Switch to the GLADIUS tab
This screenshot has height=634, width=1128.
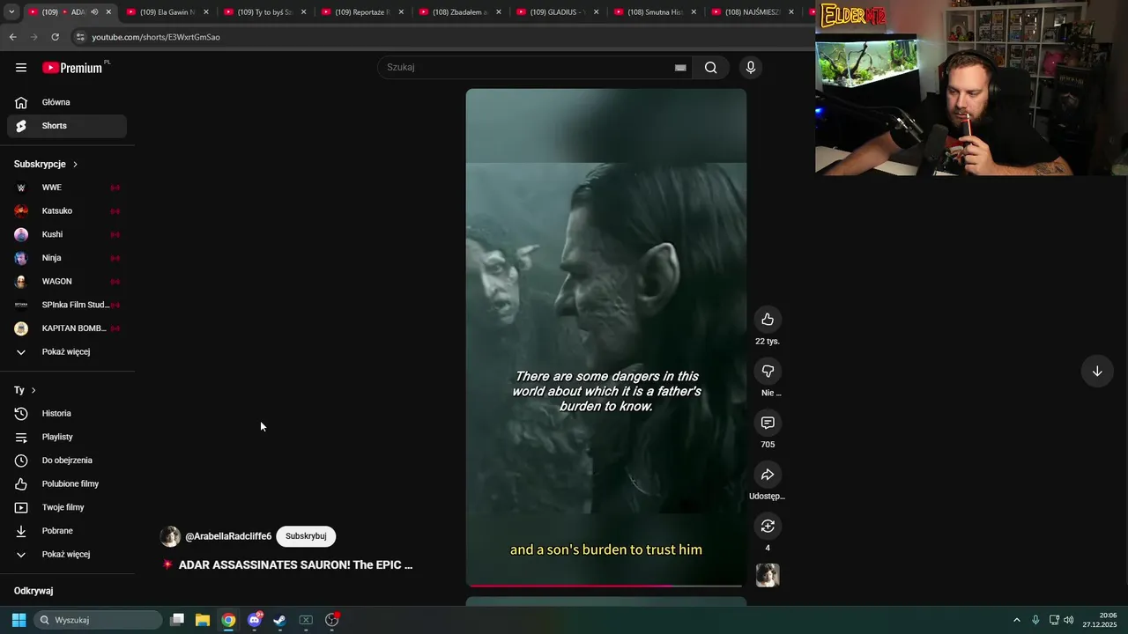pos(558,12)
